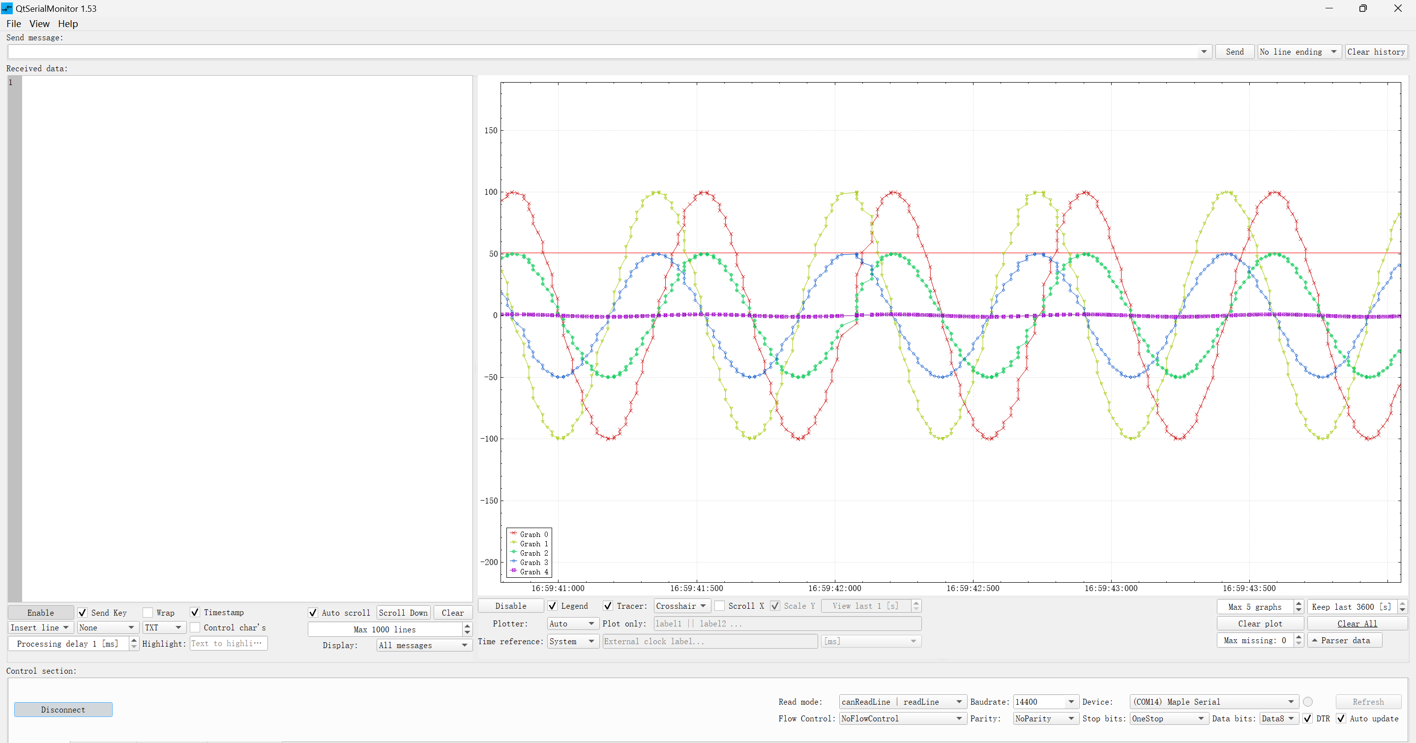Open the View menu
The width and height of the screenshot is (1416, 743).
point(39,24)
